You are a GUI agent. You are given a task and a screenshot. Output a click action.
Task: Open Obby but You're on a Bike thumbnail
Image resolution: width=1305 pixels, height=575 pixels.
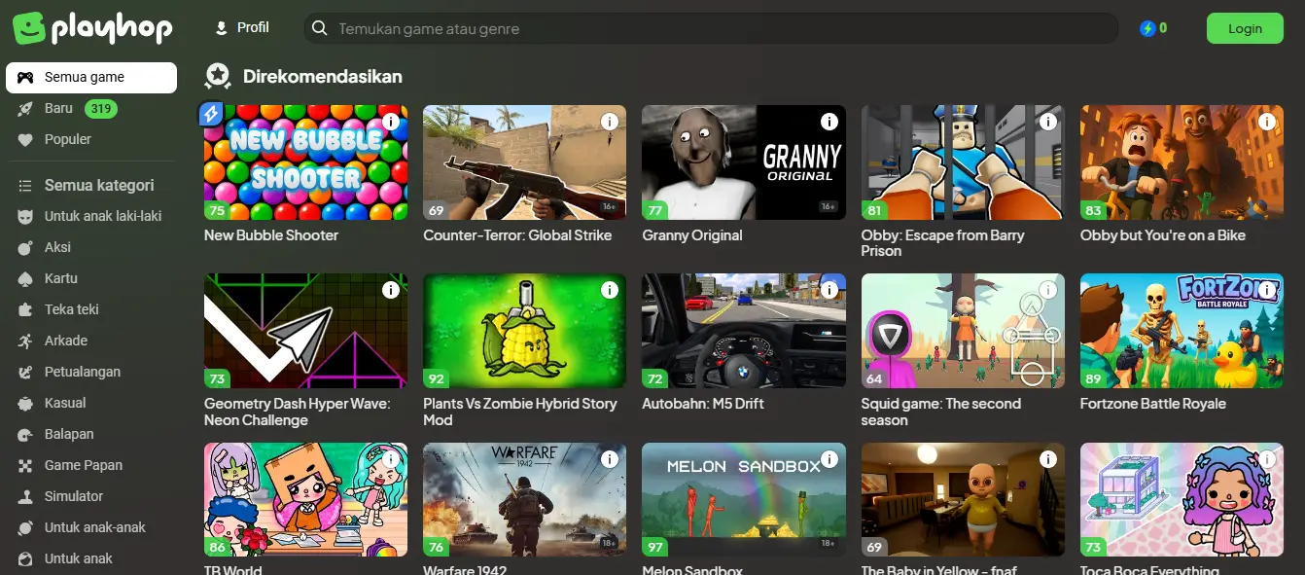[x=1182, y=162]
